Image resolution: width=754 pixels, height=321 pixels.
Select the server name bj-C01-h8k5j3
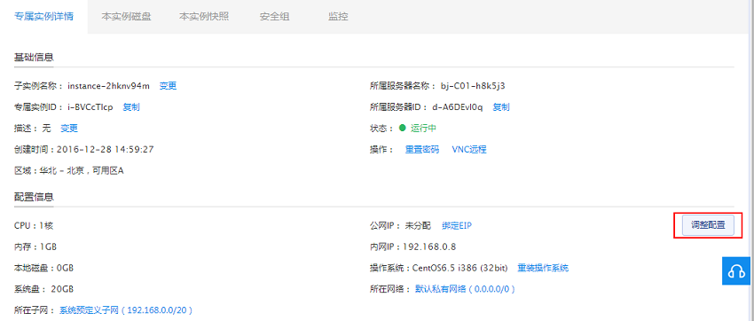[473, 86]
